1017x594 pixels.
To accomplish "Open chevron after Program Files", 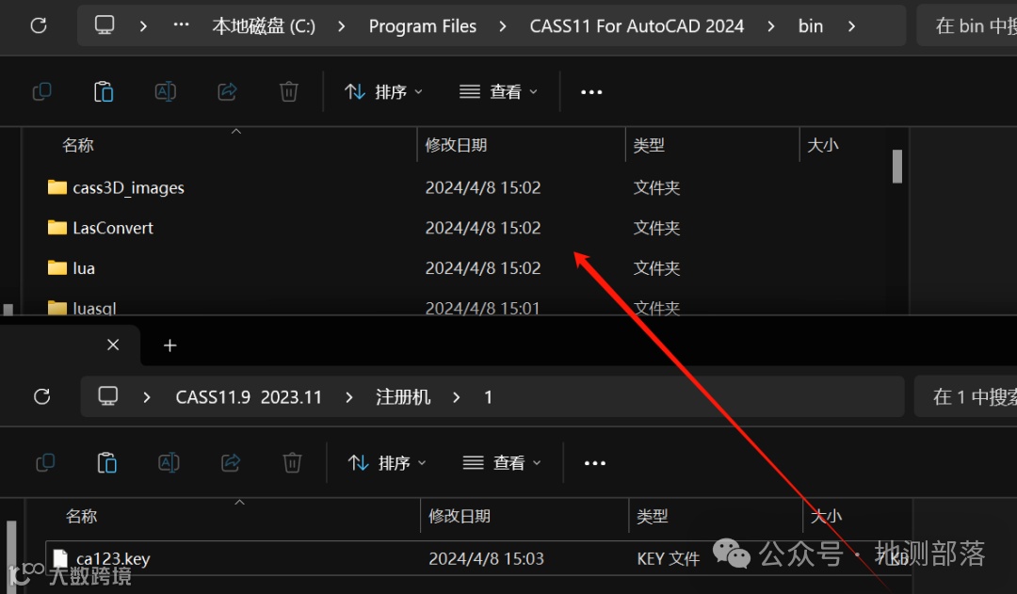I will coord(503,26).
